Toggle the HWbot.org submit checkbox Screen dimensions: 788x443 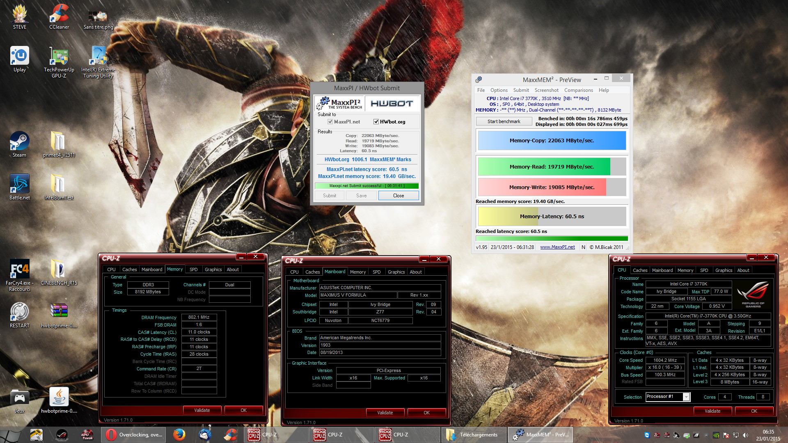point(376,122)
